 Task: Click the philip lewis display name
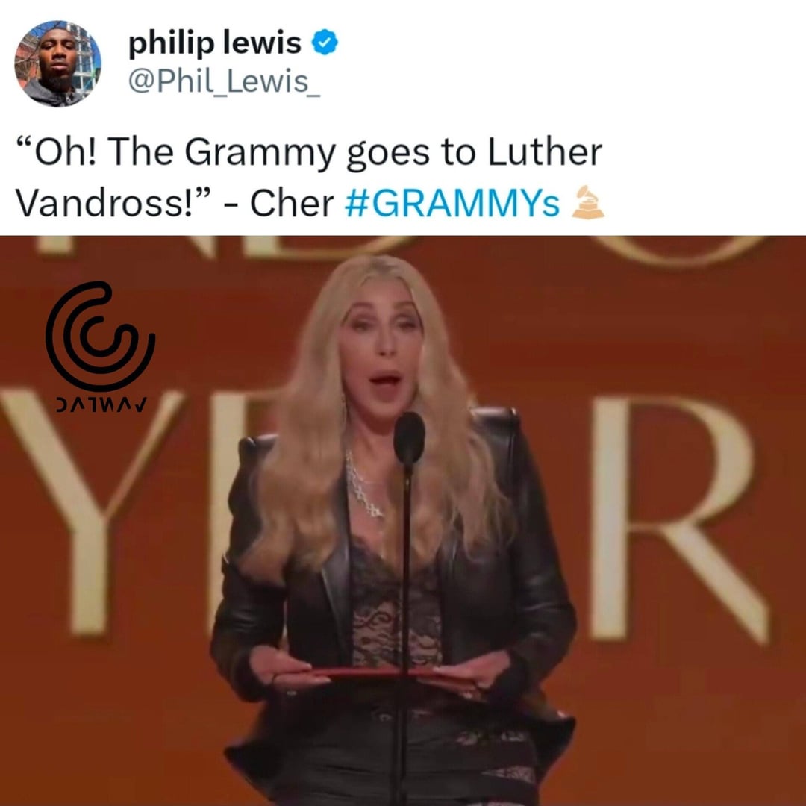[214, 42]
